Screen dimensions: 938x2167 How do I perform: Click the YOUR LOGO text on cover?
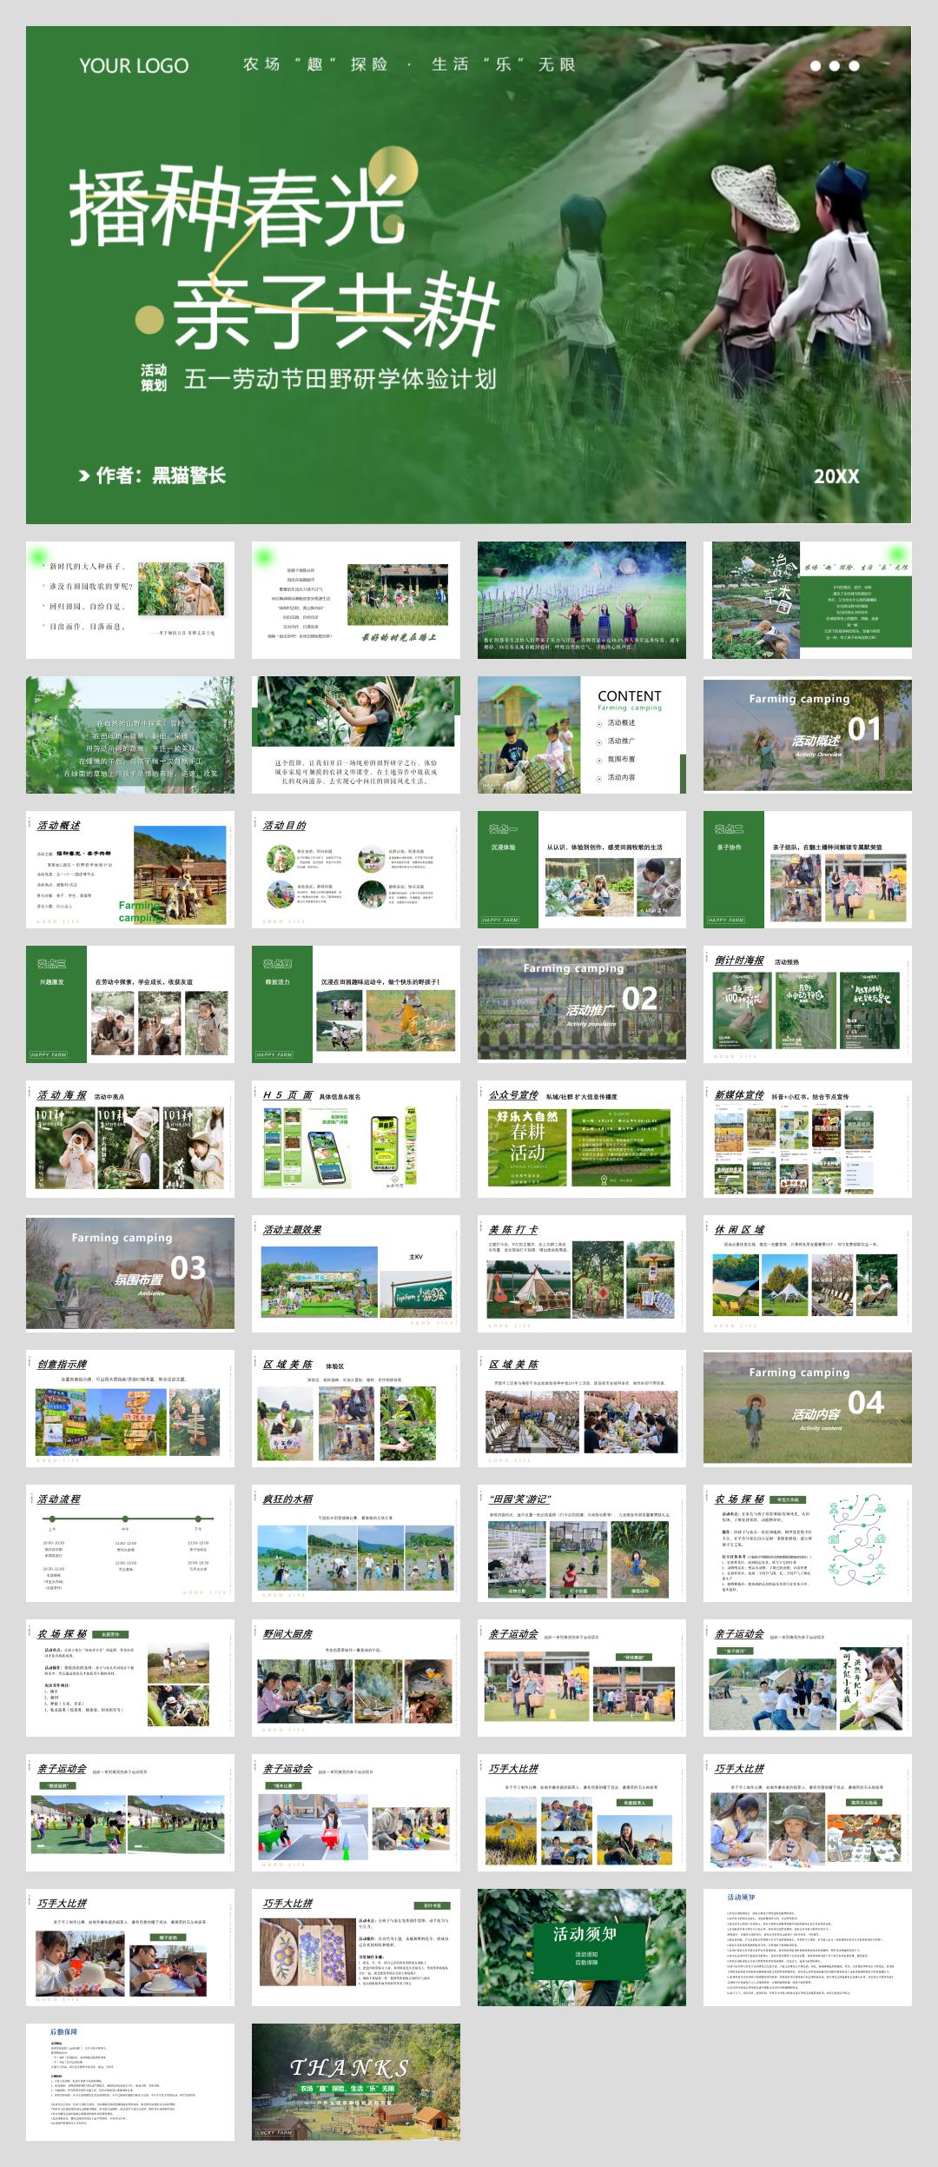point(134,66)
